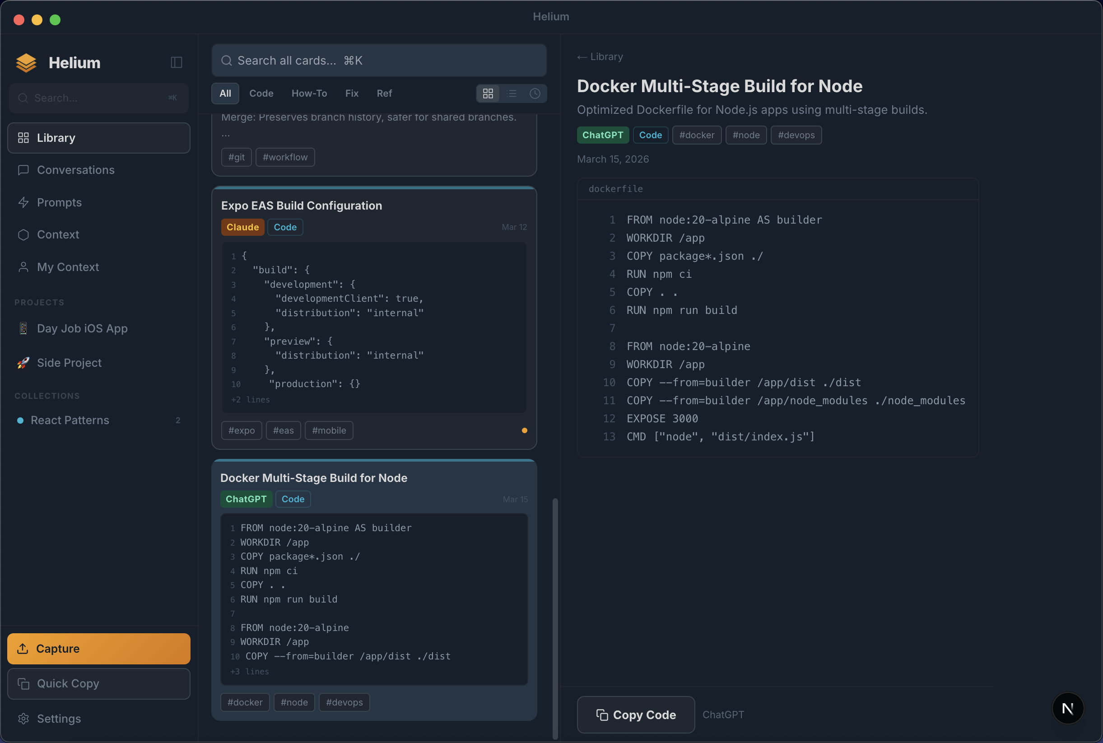
Task: Click the teal status dot on React Patterns
Action: coord(20,420)
